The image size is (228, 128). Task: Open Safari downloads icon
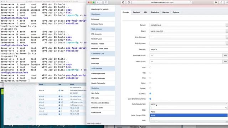216,2
